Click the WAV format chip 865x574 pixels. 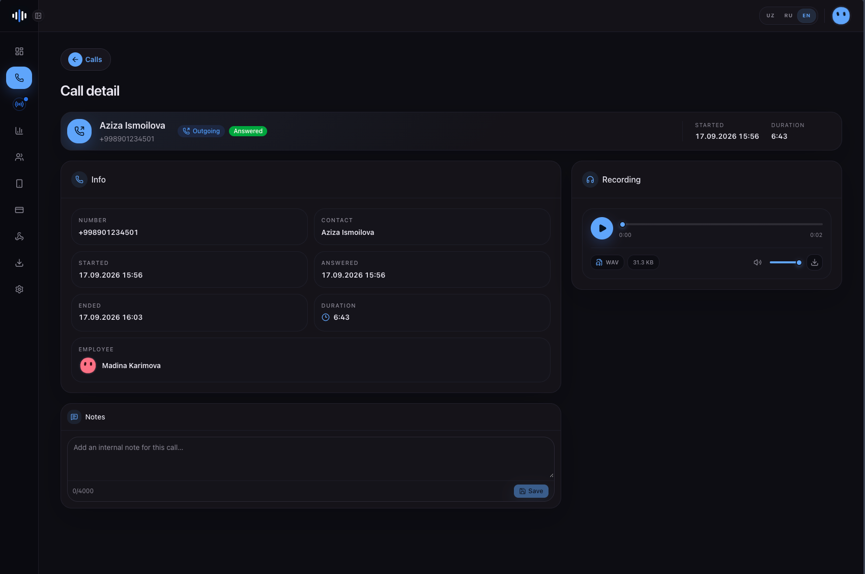pos(607,262)
